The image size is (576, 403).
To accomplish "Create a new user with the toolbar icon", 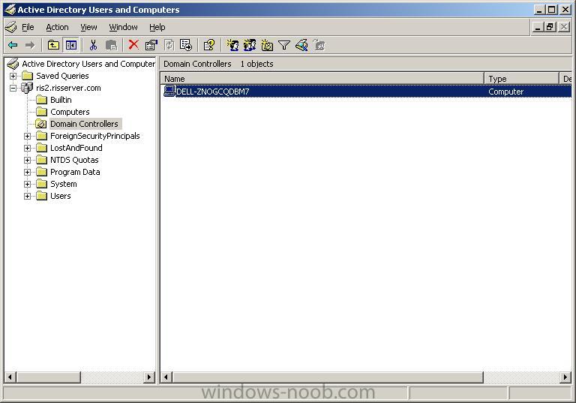I will tap(232, 45).
